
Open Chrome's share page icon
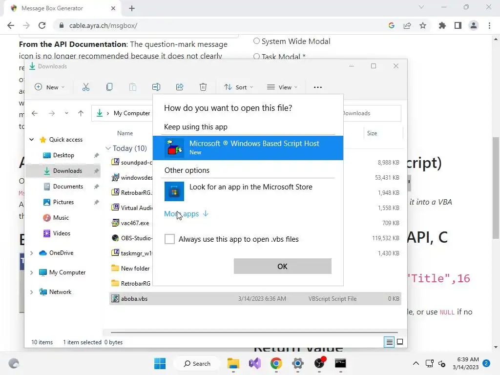407,25
